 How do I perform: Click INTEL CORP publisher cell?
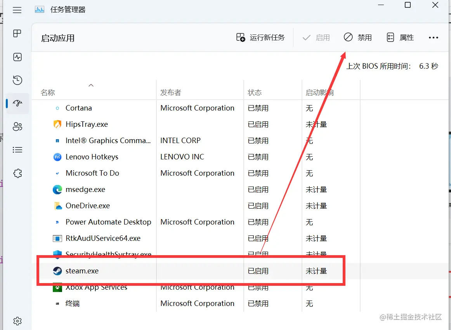[x=180, y=140]
